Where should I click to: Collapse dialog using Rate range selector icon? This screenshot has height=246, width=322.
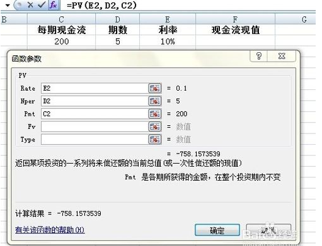pyautogui.click(x=155, y=88)
